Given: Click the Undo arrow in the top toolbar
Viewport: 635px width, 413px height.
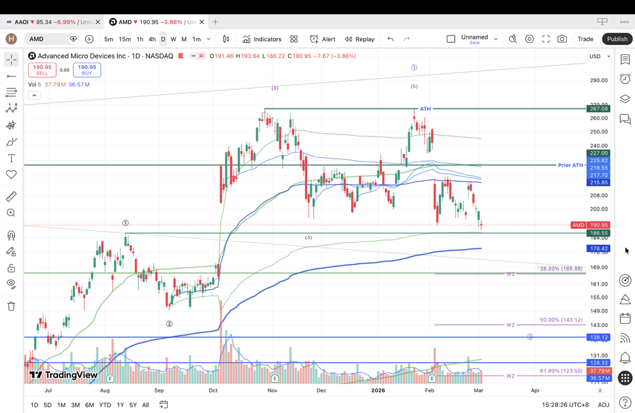Looking at the screenshot, I should pos(390,39).
